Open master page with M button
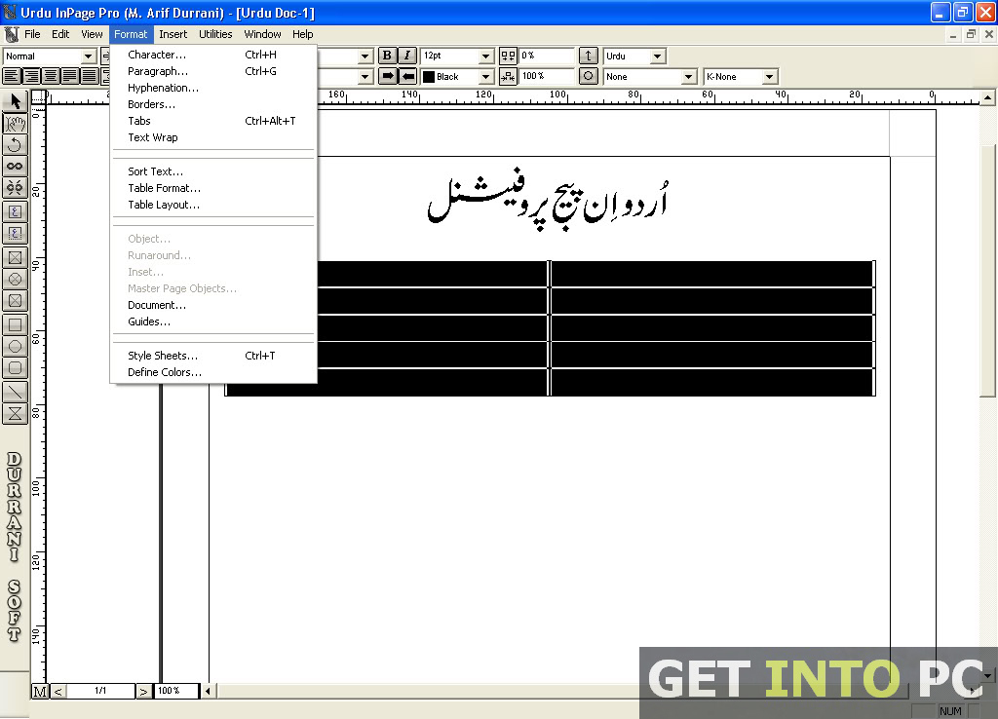The width and height of the screenshot is (998, 719). (39, 691)
